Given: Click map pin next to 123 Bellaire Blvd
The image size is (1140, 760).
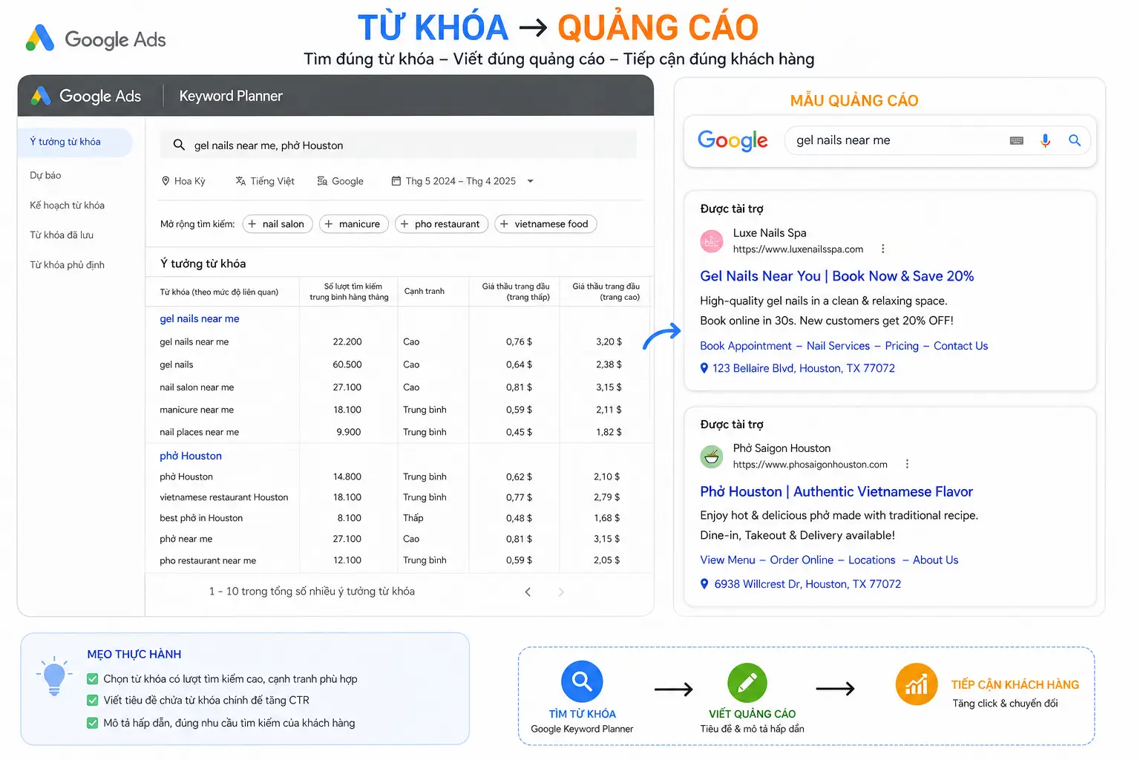Looking at the screenshot, I should tap(704, 368).
